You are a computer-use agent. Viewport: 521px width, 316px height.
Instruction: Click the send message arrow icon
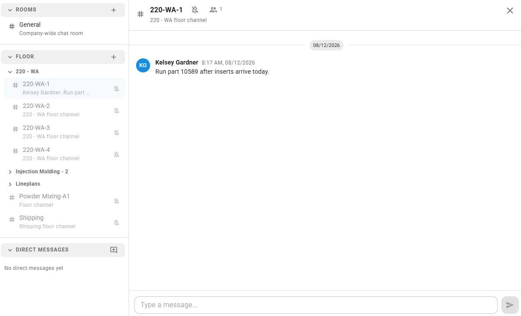(x=510, y=305)
